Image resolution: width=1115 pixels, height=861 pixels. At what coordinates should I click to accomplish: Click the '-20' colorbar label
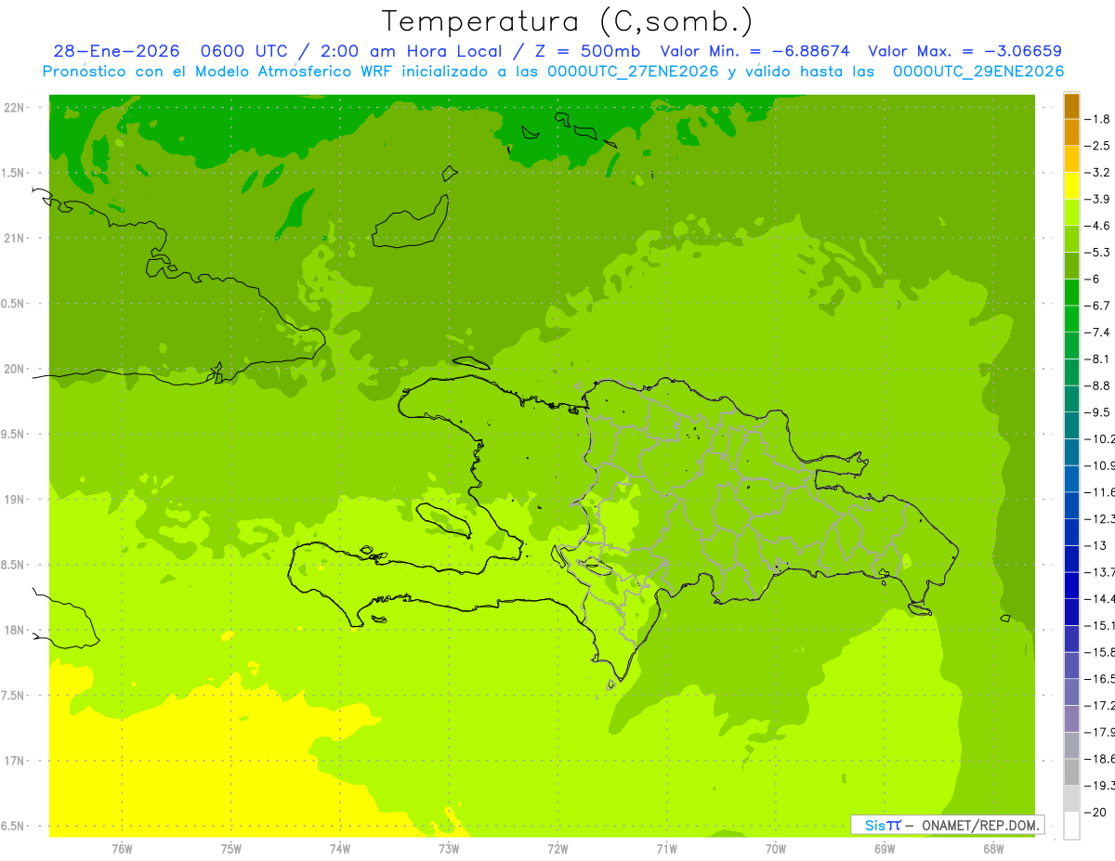(1097, 812)
